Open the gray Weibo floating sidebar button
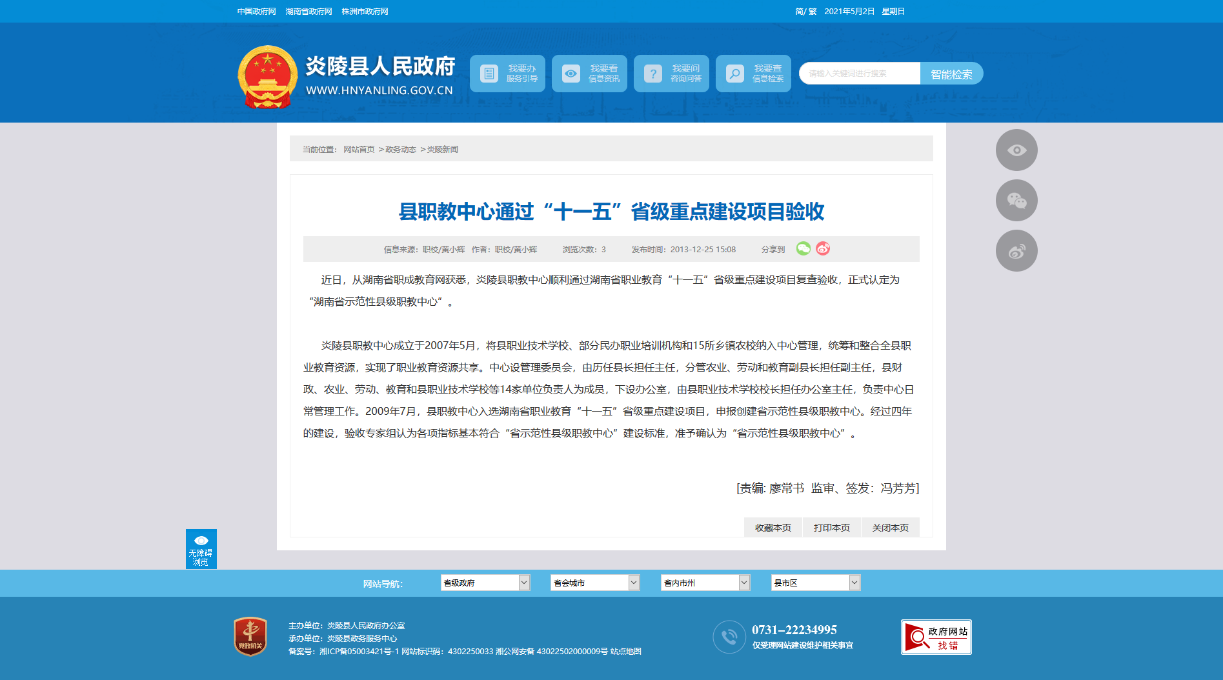 1016,251
